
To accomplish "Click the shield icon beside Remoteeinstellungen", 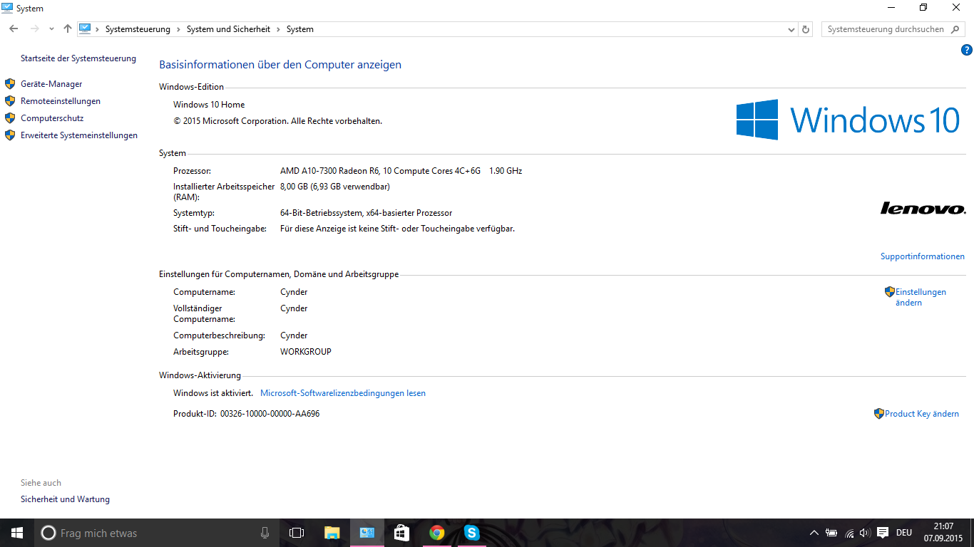I will coord(10,100).
